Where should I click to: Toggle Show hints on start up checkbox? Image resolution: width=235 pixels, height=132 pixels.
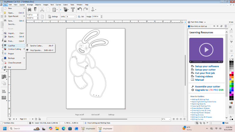189,26
